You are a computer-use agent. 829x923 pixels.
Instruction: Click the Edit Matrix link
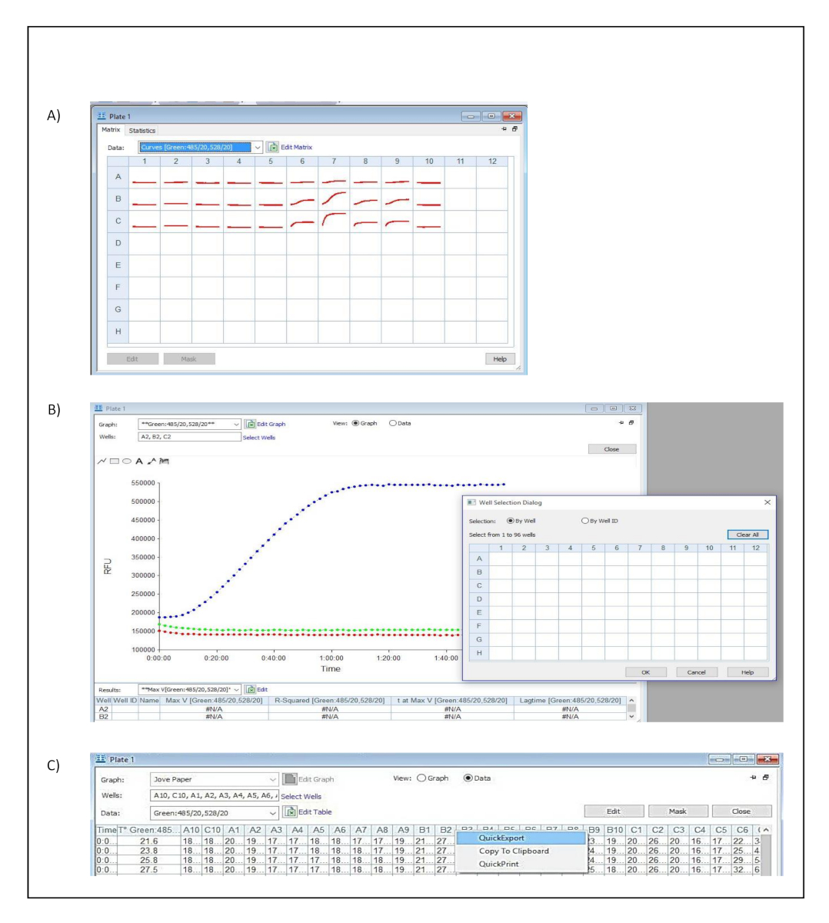pyautogui.click(x=296, y=147)
